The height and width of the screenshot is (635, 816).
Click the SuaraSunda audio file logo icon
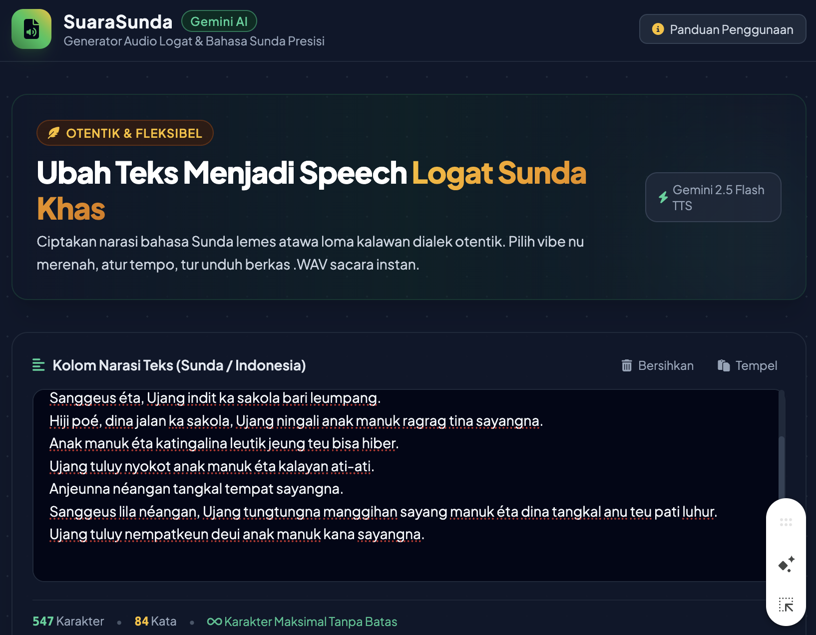click(x=31, y=29)
